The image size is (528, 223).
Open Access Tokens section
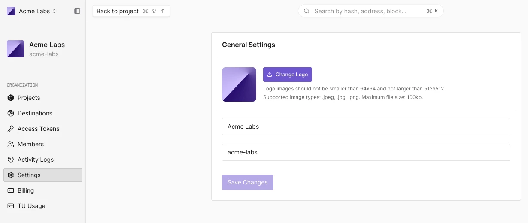pyautogui.click(x=43, y=129)
